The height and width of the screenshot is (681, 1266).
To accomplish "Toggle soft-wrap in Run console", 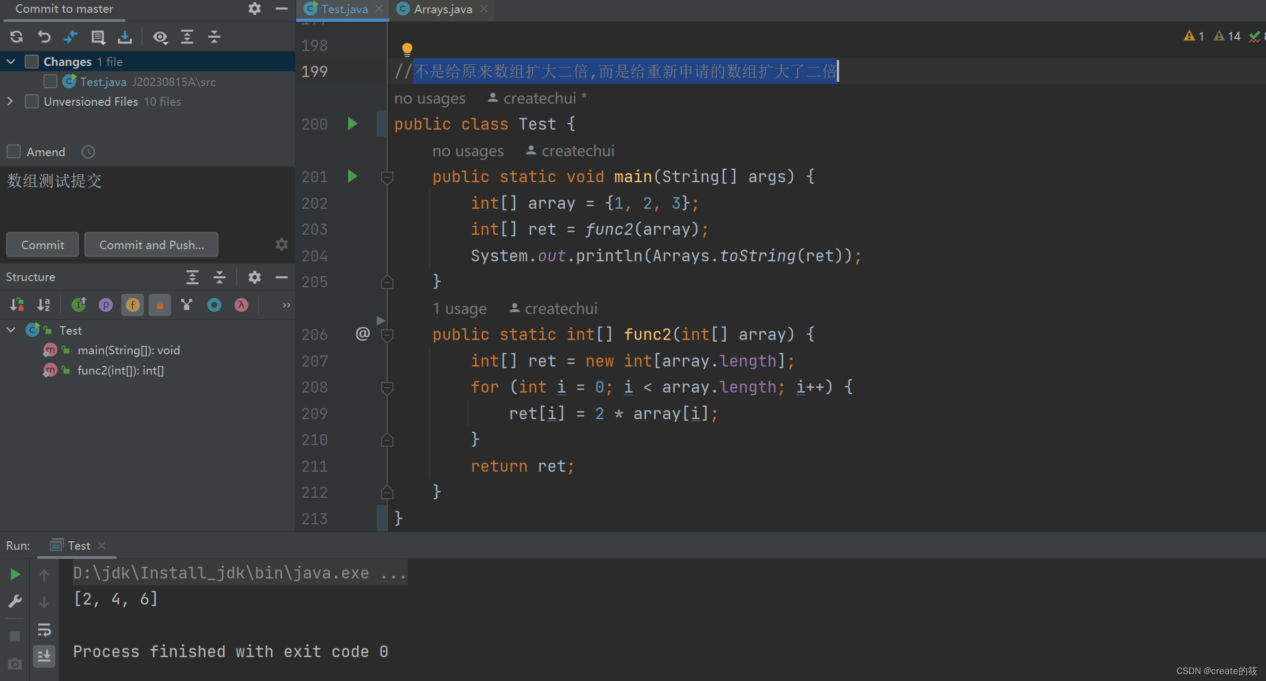I will pos(44,630).
